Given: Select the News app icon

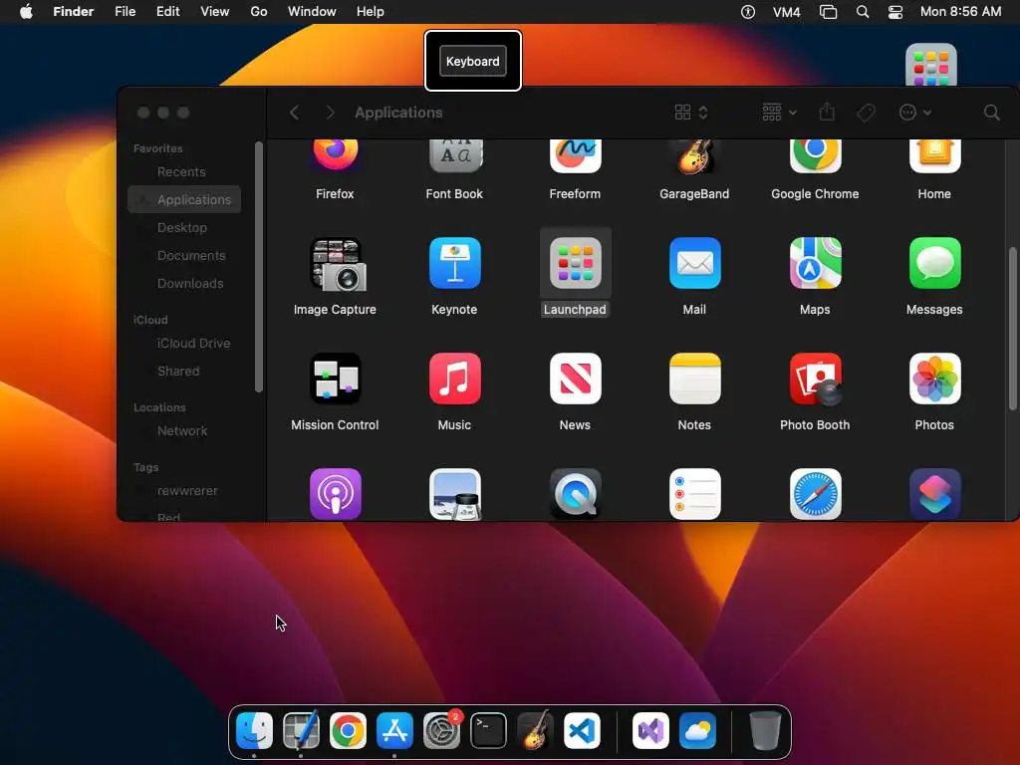Looking at the screenshot, I should tap(575, 379).
